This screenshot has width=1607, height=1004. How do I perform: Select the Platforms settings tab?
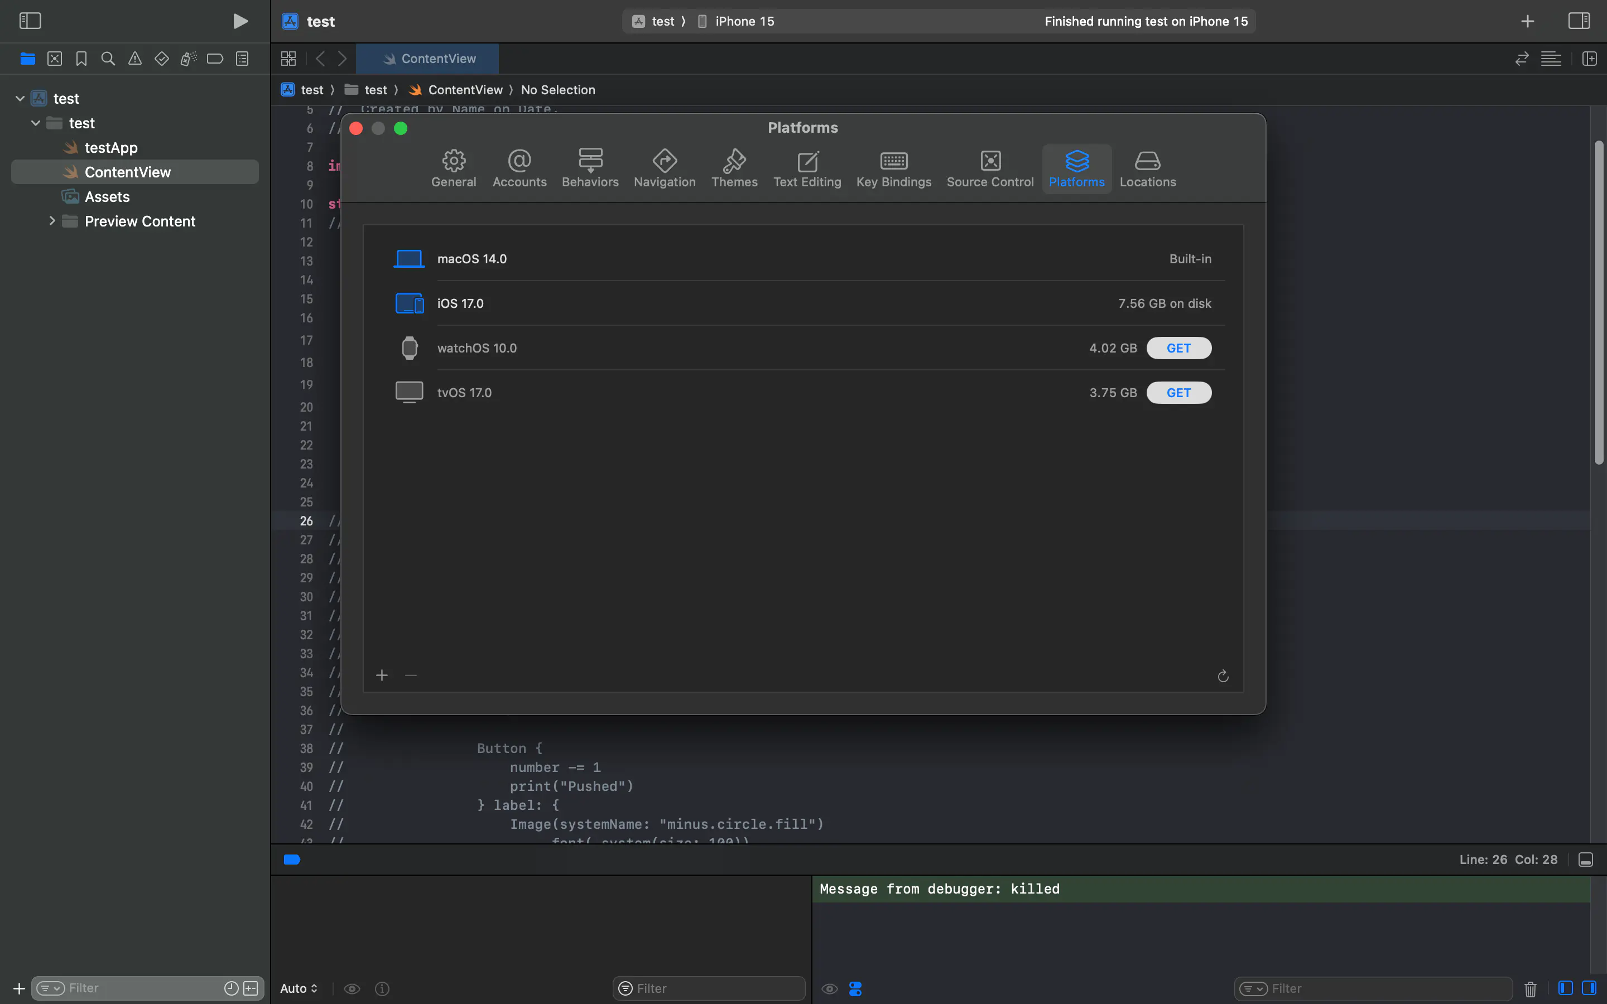click(1076, 168)
